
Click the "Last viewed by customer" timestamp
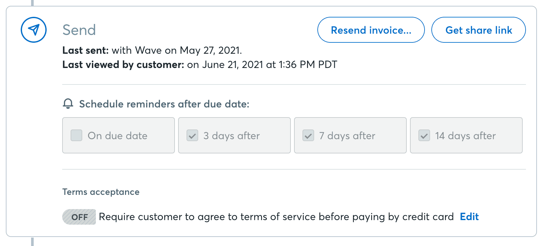(x=199, y=64)
